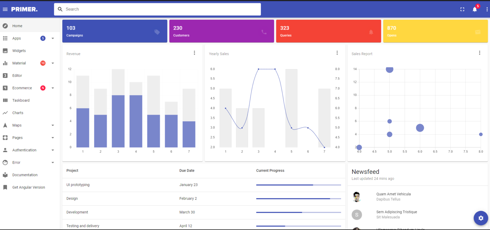Image resolution: width=490 pixels, height=230 pixels.
Task: Click the UI prototyping progress bar
Action: pos(299,185)
